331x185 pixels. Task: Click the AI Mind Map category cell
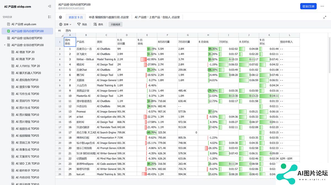pos(106,159)
